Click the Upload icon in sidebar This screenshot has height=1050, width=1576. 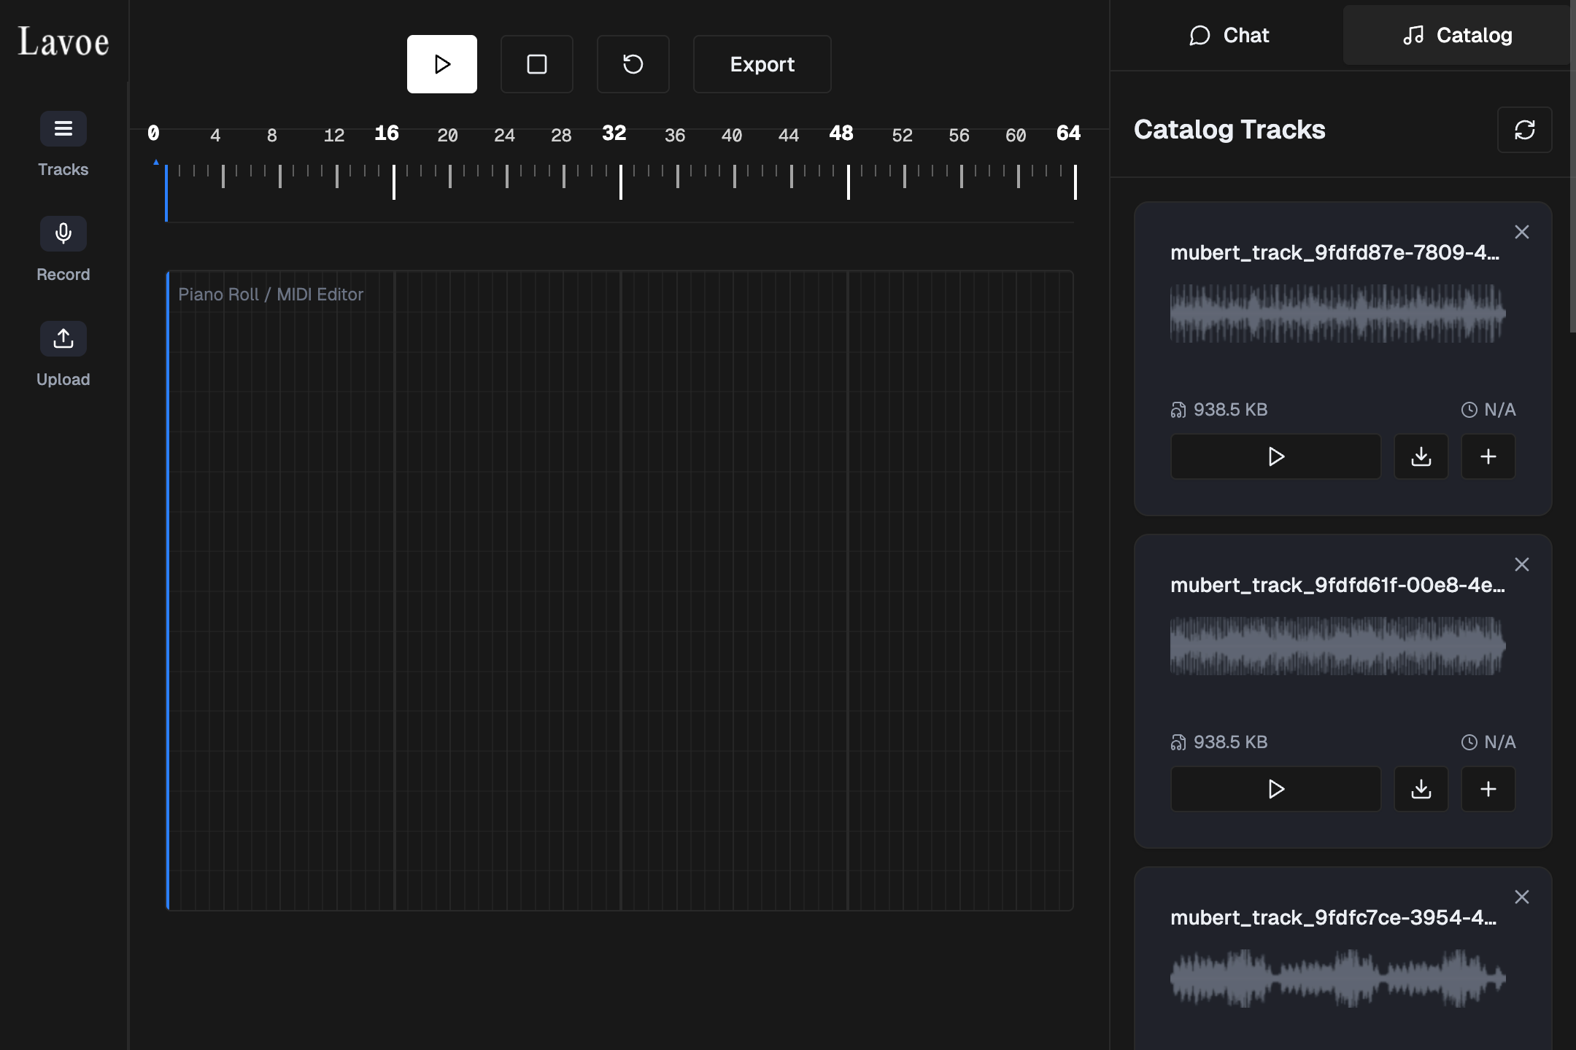(x=63, y=339)
